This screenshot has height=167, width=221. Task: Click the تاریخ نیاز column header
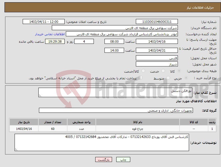click(24, 122)
